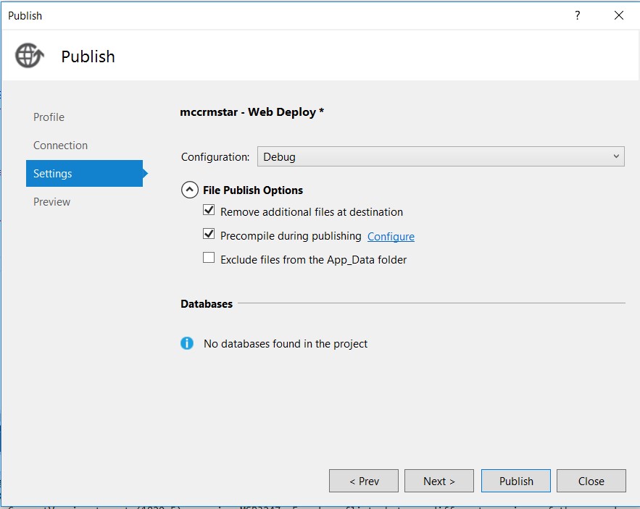The width and height of the screenshot is (640, 509).
Task: Click the help question mark in title bar
Action: 578,15
